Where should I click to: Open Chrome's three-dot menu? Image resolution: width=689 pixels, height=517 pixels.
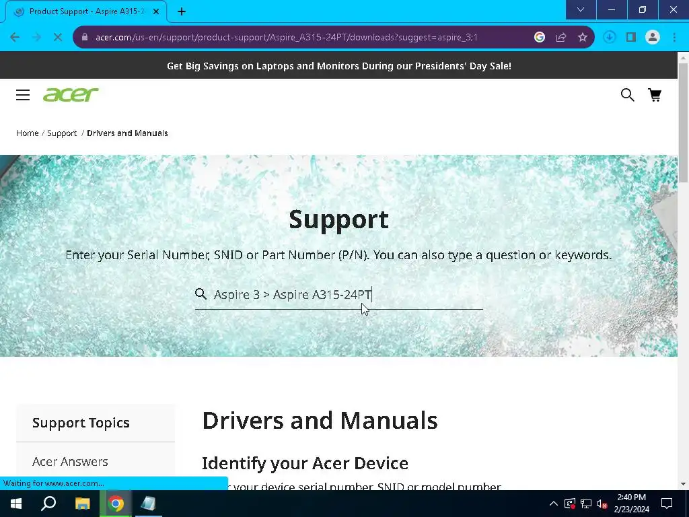(674, 38)
